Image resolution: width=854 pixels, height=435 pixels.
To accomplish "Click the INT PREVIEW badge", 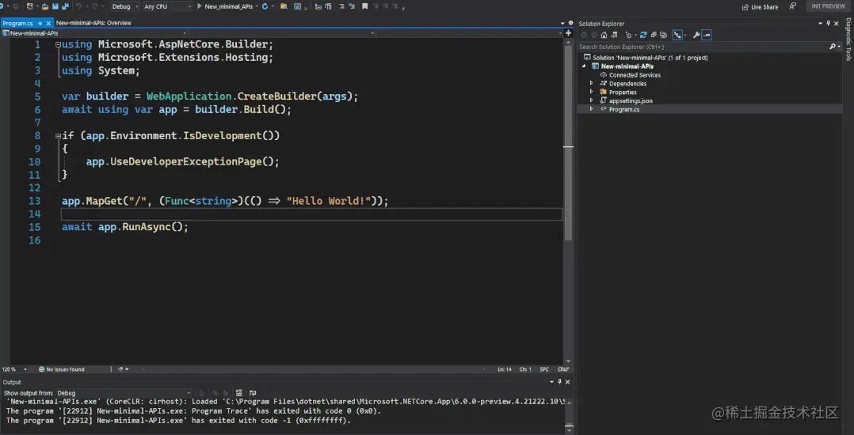I will 829,6.
